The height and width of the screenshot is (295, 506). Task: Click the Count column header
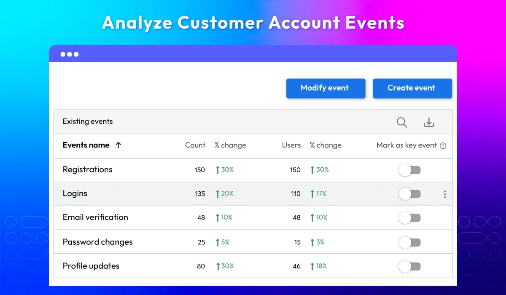click(195, 145)
